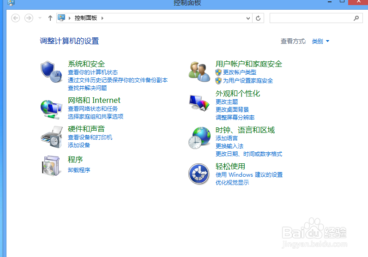Open 轻松使用 category
This screenshot has height=257, width=368.
(230, 166)
